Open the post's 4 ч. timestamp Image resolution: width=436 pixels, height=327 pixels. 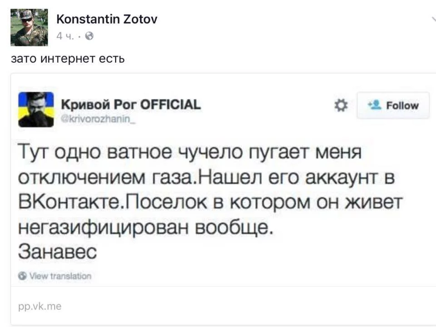(65, 36)
